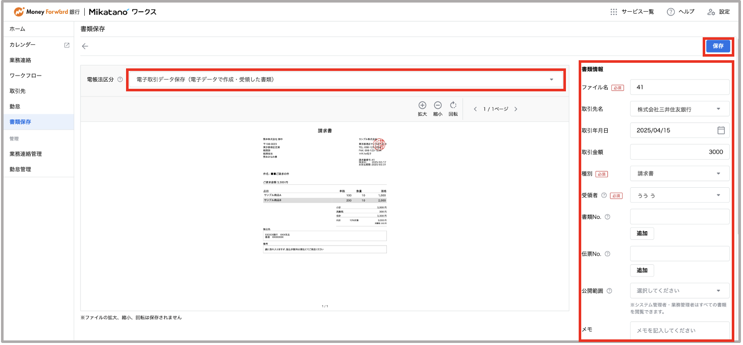Click help icon next to 受領者
Image resolution: width=743 pixels, height=345 pixels.
tap(604, 195)
